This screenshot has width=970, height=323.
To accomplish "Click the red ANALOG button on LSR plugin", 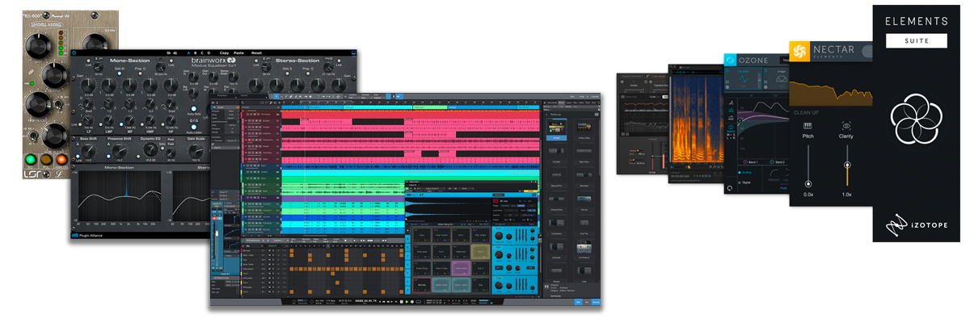I will (x=61, y=160).
